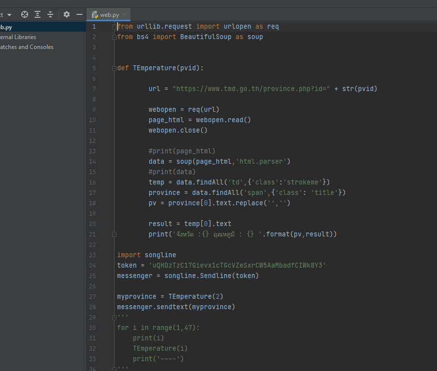Click the 'myprovince = TEmperature(2)' line
Viewport: 437px width, 371px height.
tap(170, 296)
